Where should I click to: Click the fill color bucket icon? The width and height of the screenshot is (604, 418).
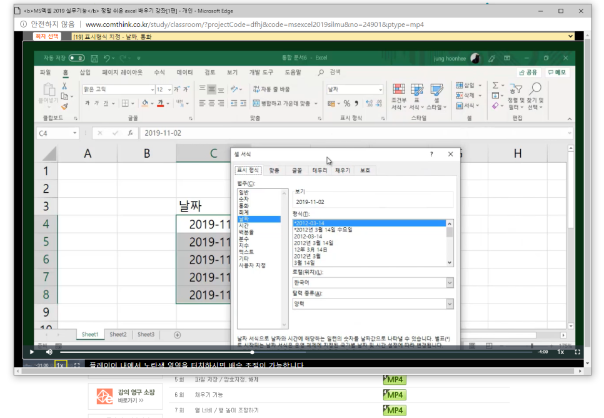(145, 103)
